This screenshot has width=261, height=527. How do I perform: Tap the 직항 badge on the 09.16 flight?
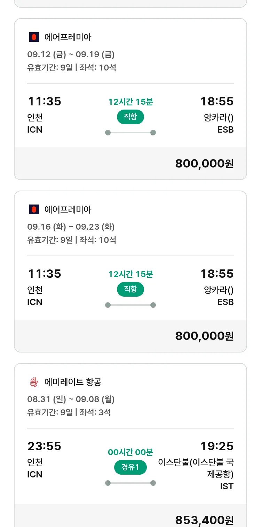point(130,289)
